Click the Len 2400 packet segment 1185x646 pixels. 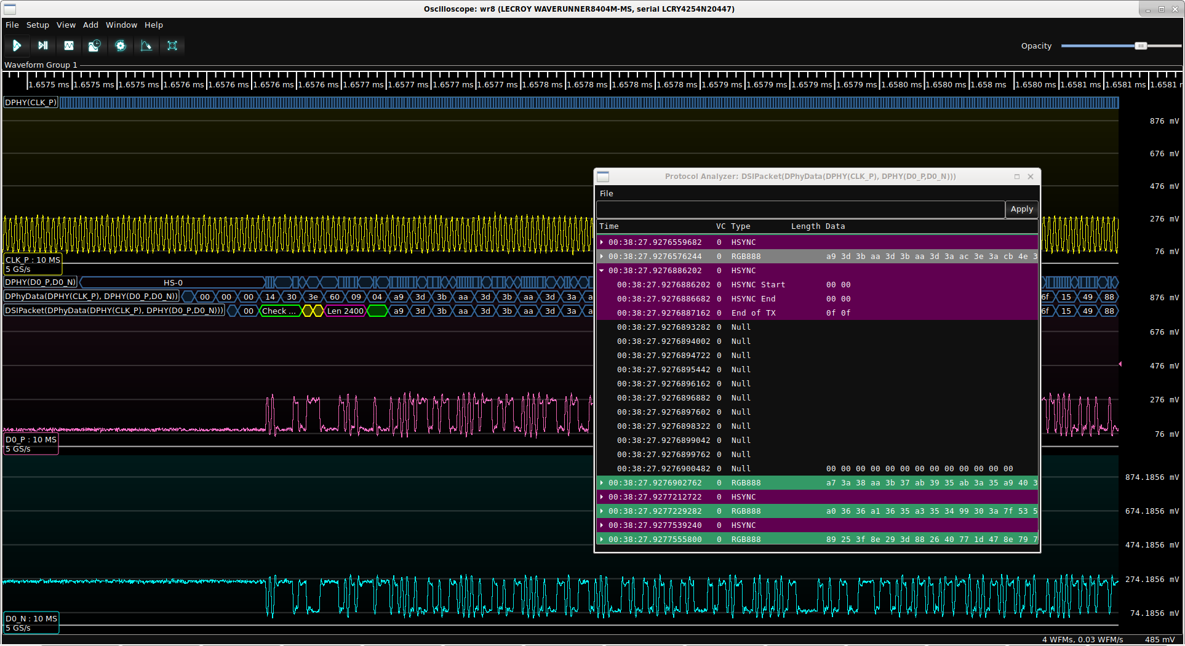pyautogui.click(x=345, y=311)
